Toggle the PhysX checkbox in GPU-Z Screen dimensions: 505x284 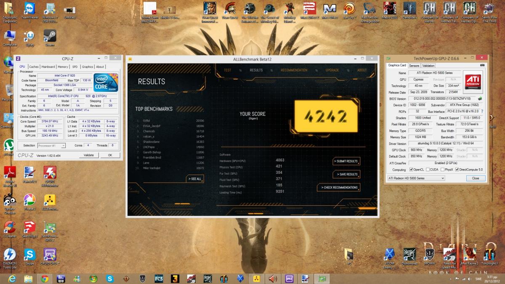pyautogui.click(x=441, y=170)
